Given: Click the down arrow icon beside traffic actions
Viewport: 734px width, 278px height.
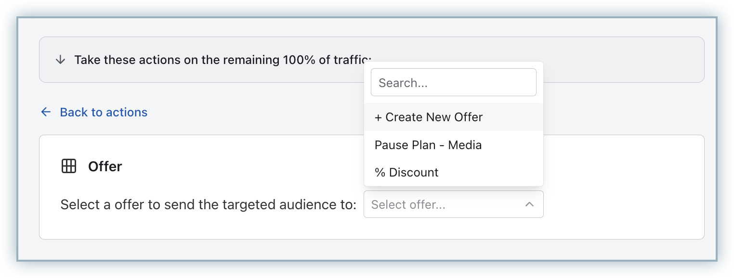Looking at the screenshot, I should tap(60, 60).
